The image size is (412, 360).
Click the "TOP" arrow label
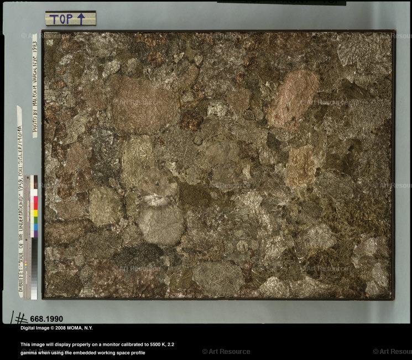[70, 18]
